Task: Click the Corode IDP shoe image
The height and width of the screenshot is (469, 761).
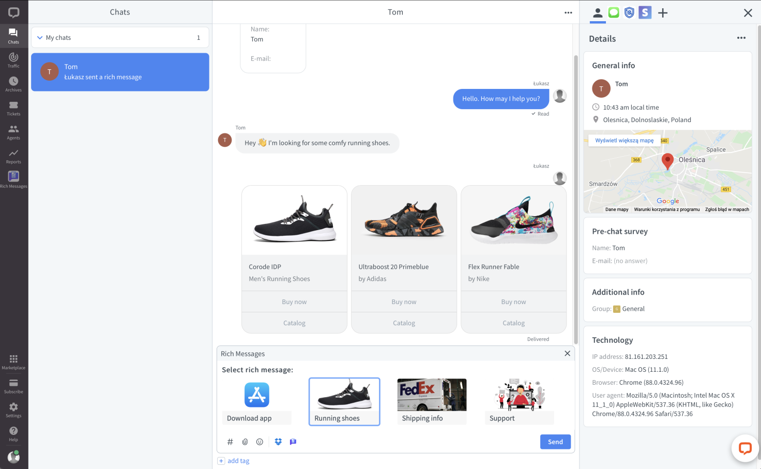Action: coord(294,220)
